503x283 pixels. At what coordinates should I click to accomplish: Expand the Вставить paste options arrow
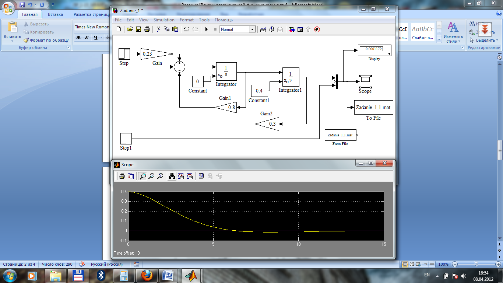[13, 41]
